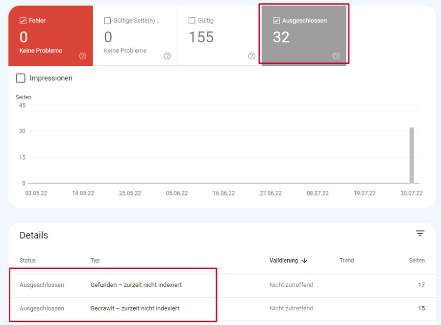441x325 pixels.
Task: Click the 05.06.22 date label
Action: [177, 193]
